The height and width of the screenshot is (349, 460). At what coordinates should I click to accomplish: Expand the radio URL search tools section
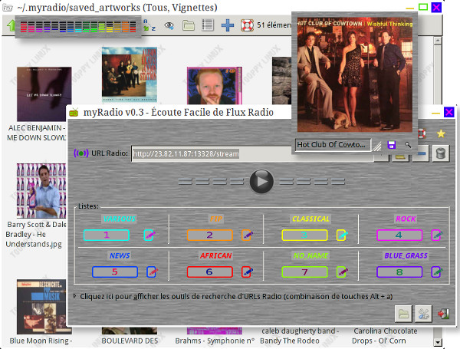(x=75, y=295)
